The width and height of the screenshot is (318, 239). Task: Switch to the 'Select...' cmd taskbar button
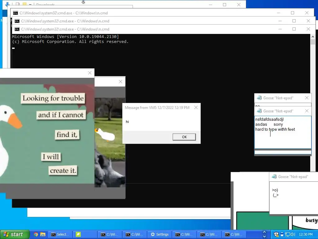pos(60,234)
